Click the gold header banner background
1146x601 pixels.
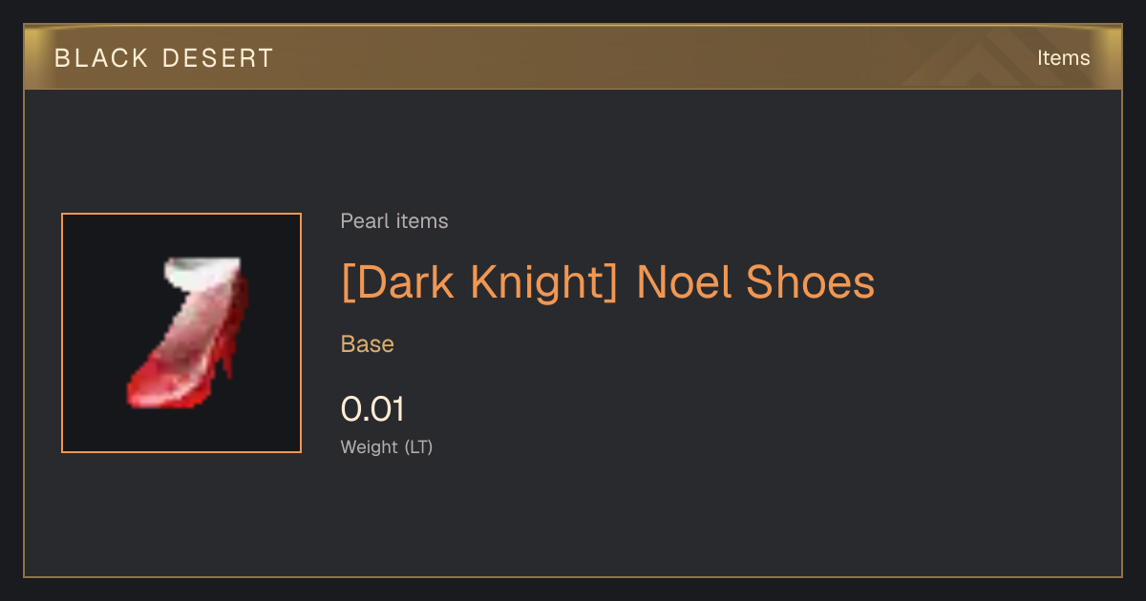(x=573, y=57)
